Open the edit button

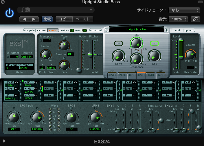pos(177,30)
